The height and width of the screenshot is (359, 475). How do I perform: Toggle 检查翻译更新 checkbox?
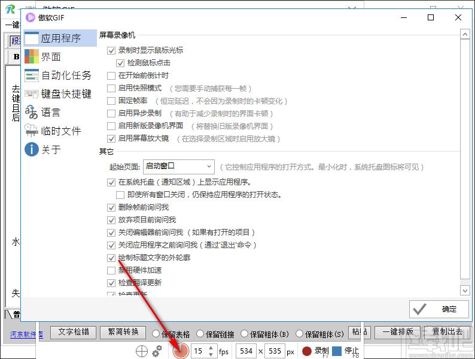111,283
